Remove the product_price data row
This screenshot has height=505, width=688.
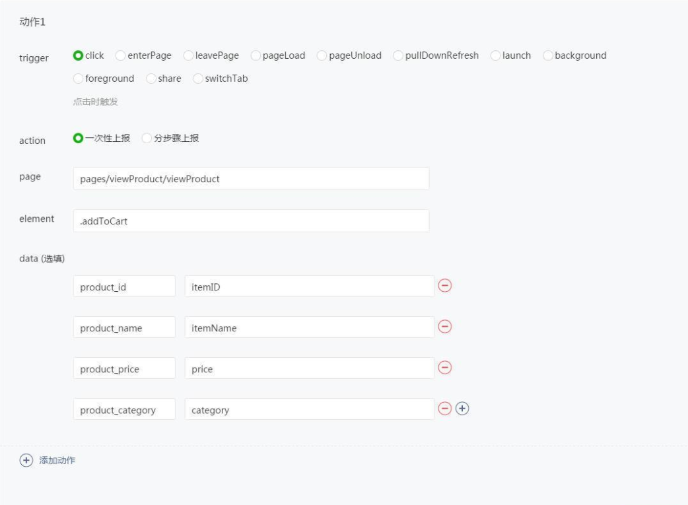445,368
